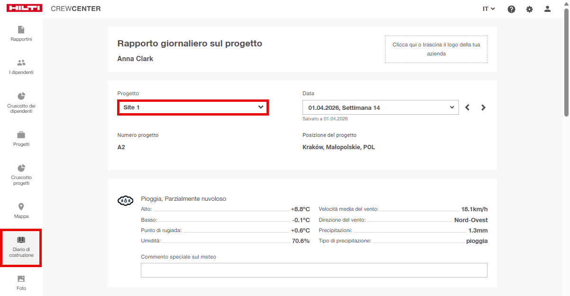
Task: Open the Cruscotto dei dipendenti dashboard
Action: coord(21,103)
